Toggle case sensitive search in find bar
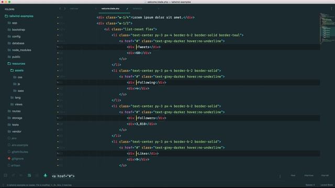The height and width of the screenshot is (188, 335). pos(13,175)
